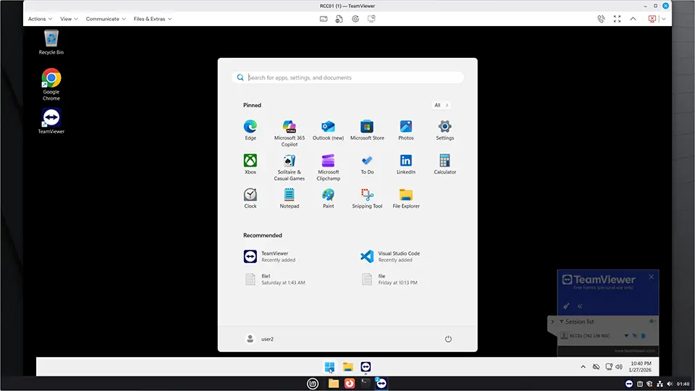Launch the Calculator app
695x391 pixels.
point(445,164)
